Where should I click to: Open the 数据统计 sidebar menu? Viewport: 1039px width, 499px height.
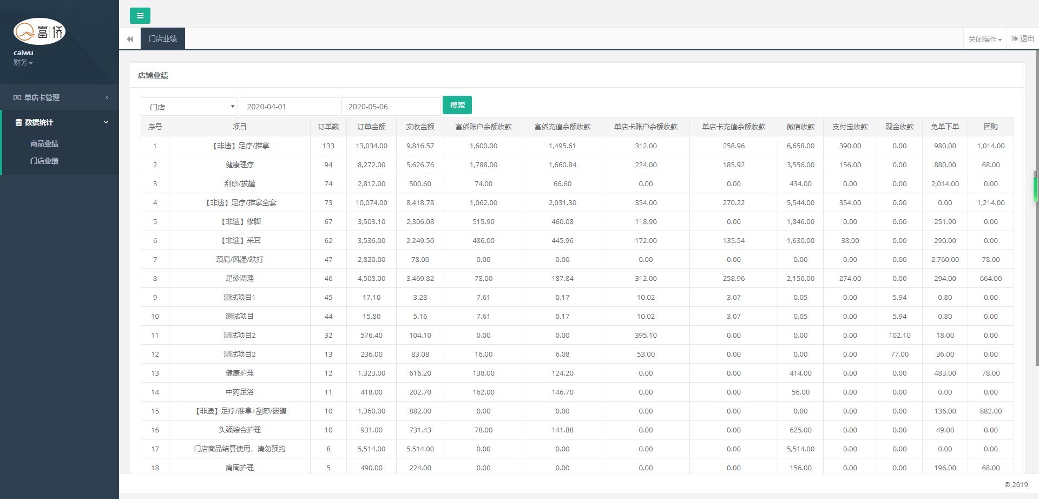coord(60,122)
